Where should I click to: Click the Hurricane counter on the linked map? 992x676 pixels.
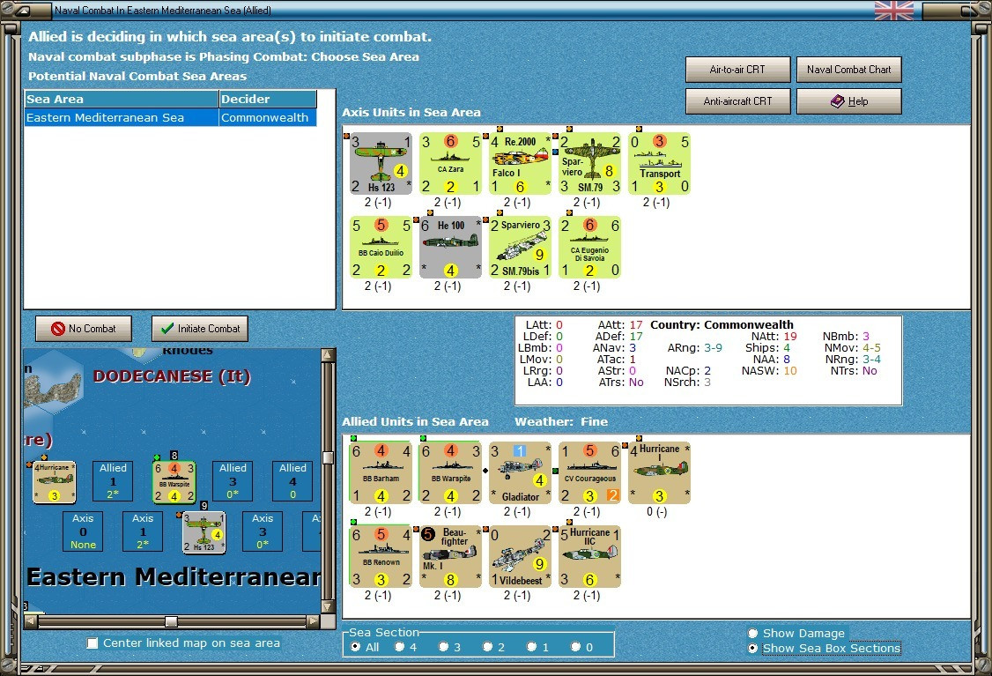click(x=55, y=482)
